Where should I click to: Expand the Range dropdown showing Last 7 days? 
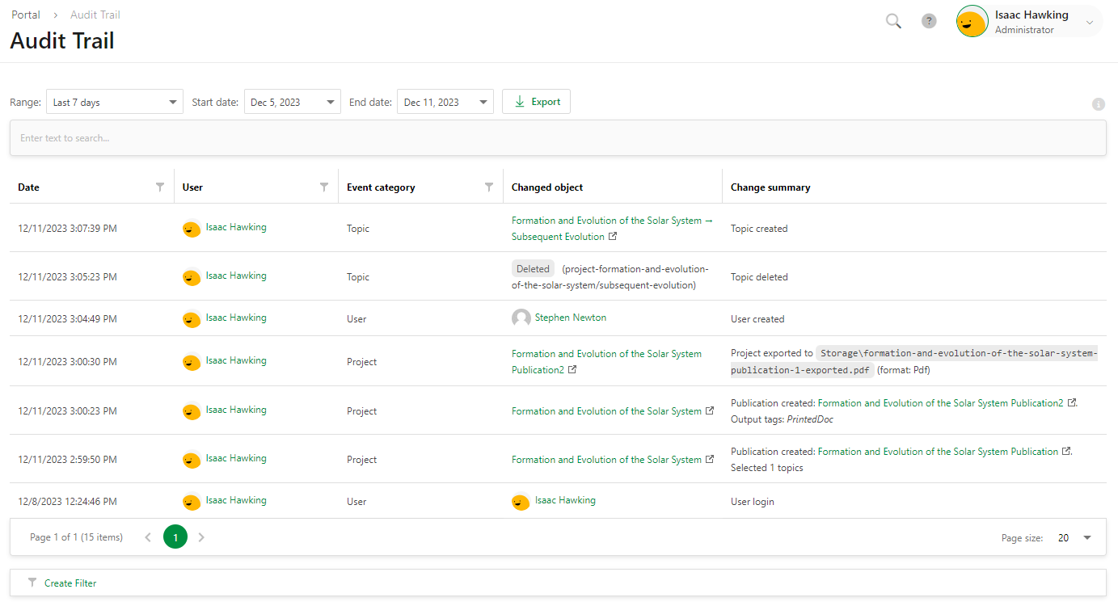click(173, 103)
